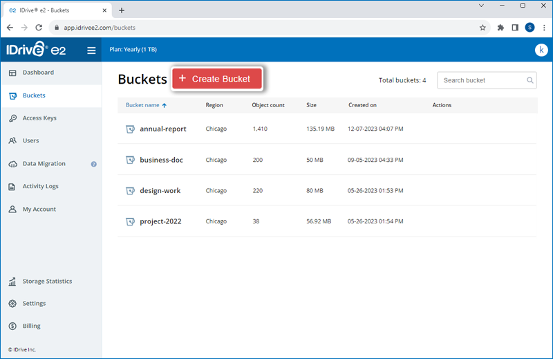Click the Access Keys key icon
The image size is (553, 359).
(x=12, y=118)
